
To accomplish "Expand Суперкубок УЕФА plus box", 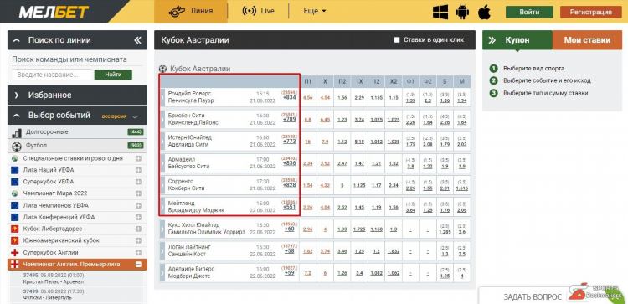I will click(x=138, y=182).
